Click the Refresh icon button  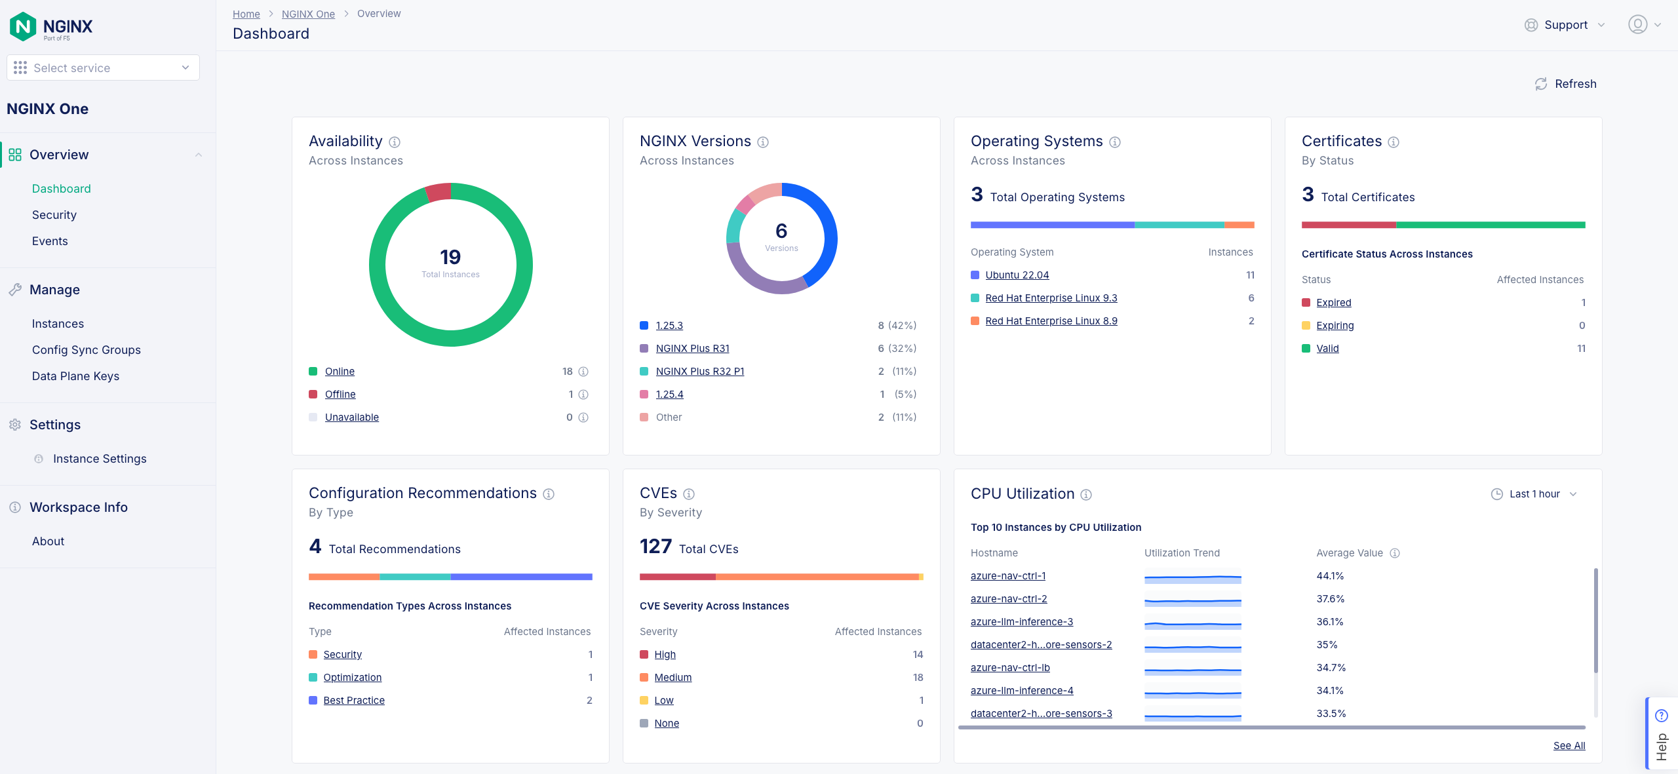(x=1541, y=84)
